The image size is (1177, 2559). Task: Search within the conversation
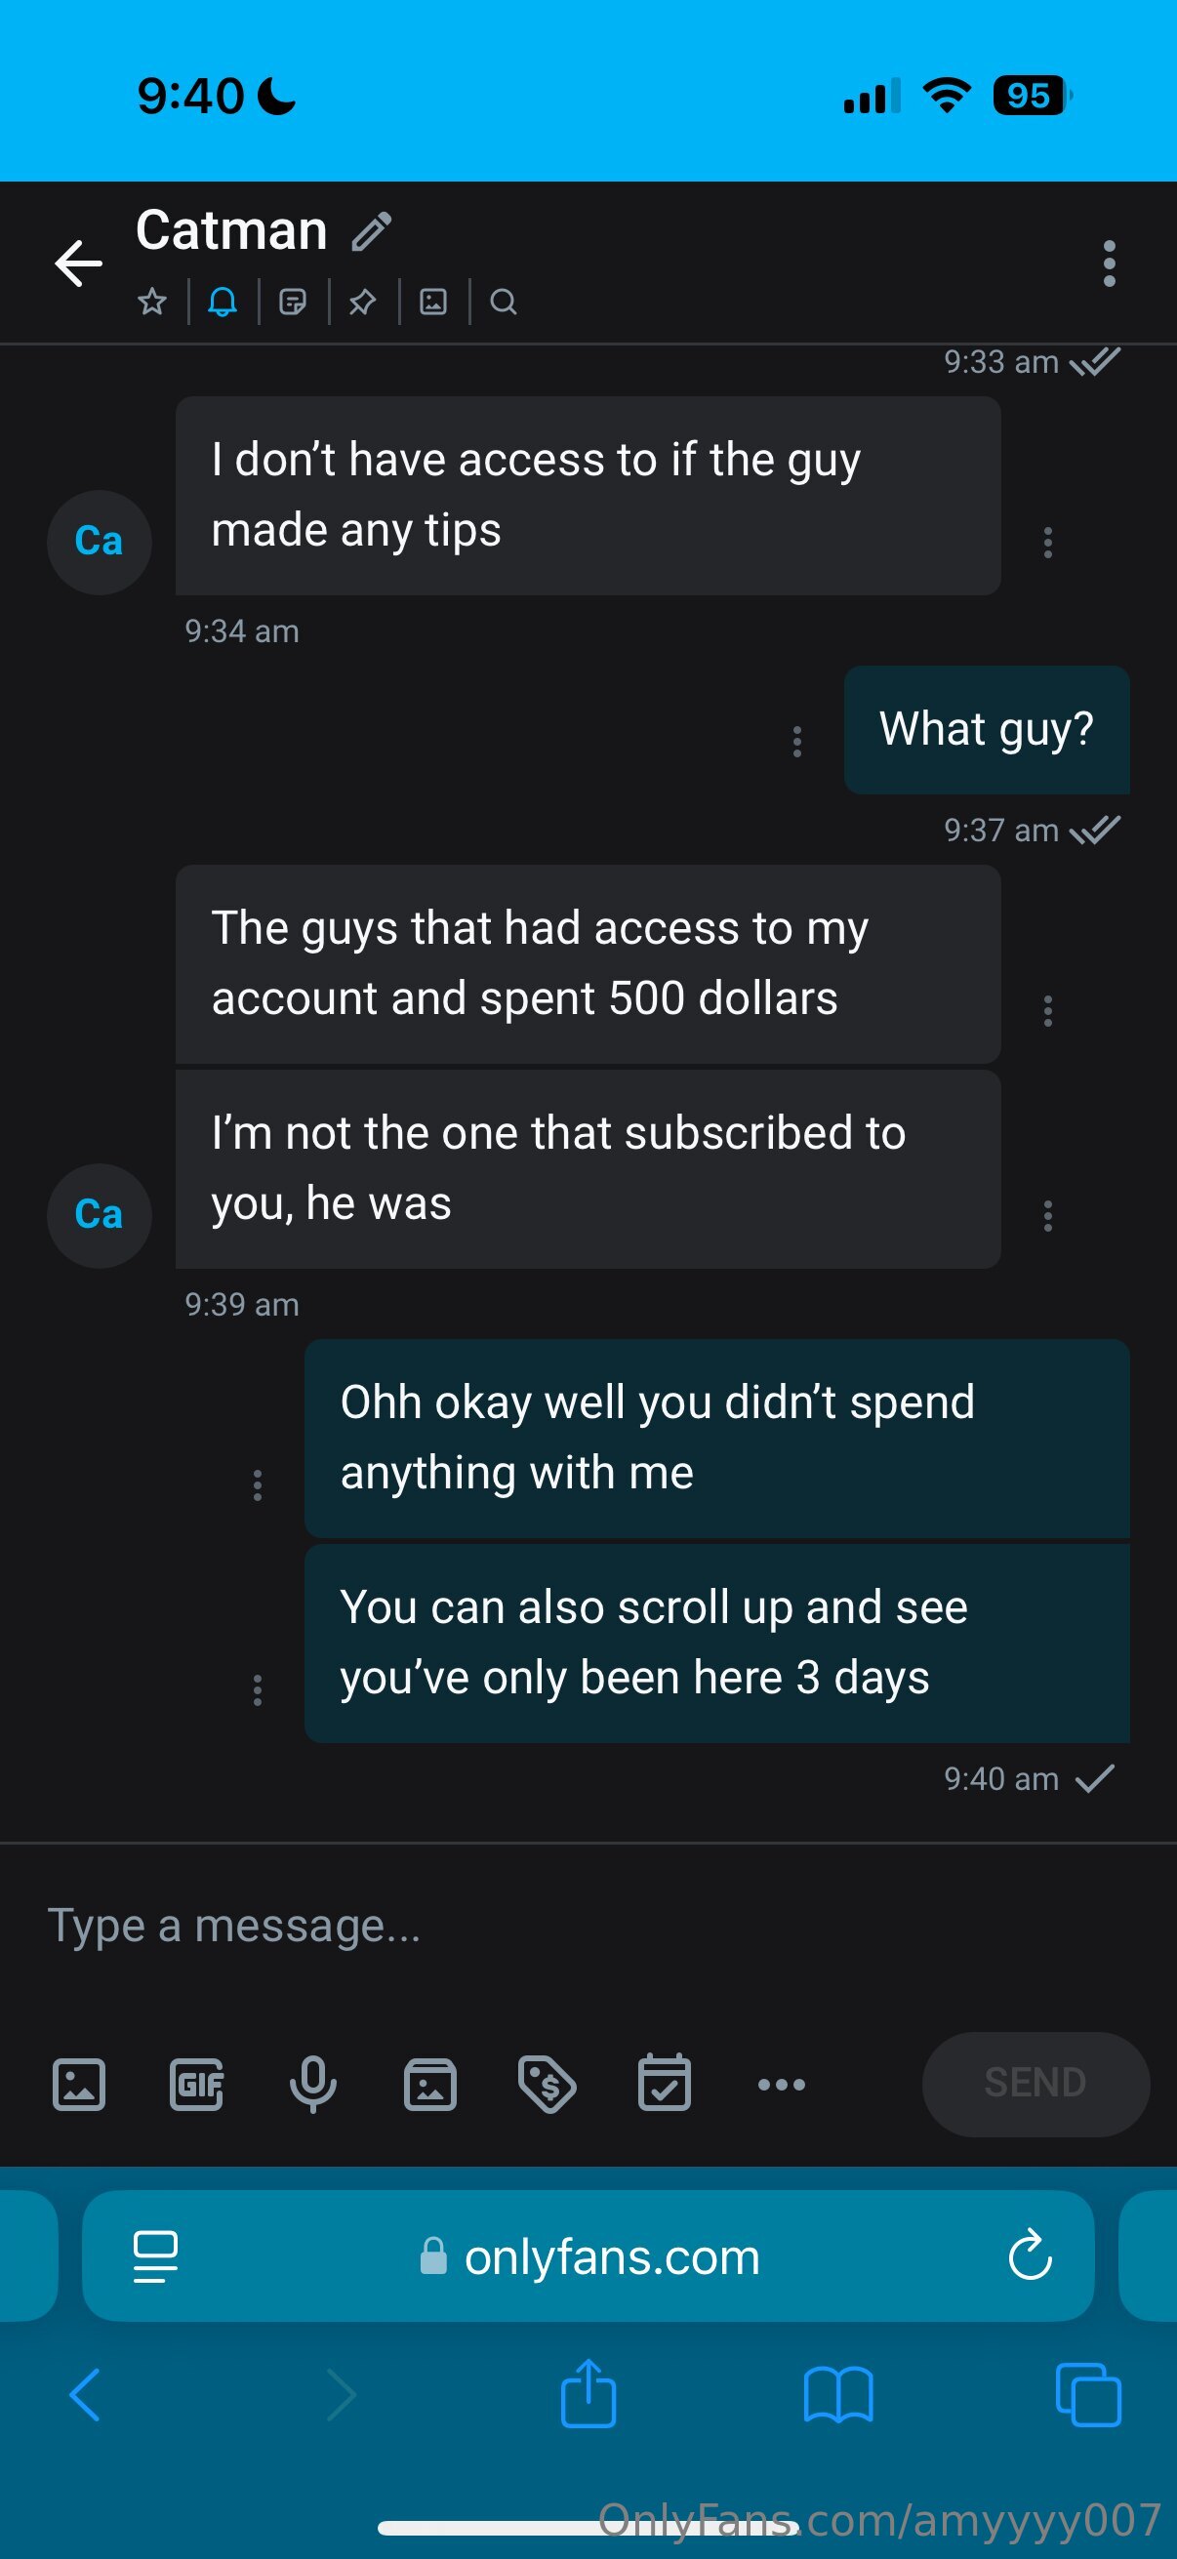504,301
